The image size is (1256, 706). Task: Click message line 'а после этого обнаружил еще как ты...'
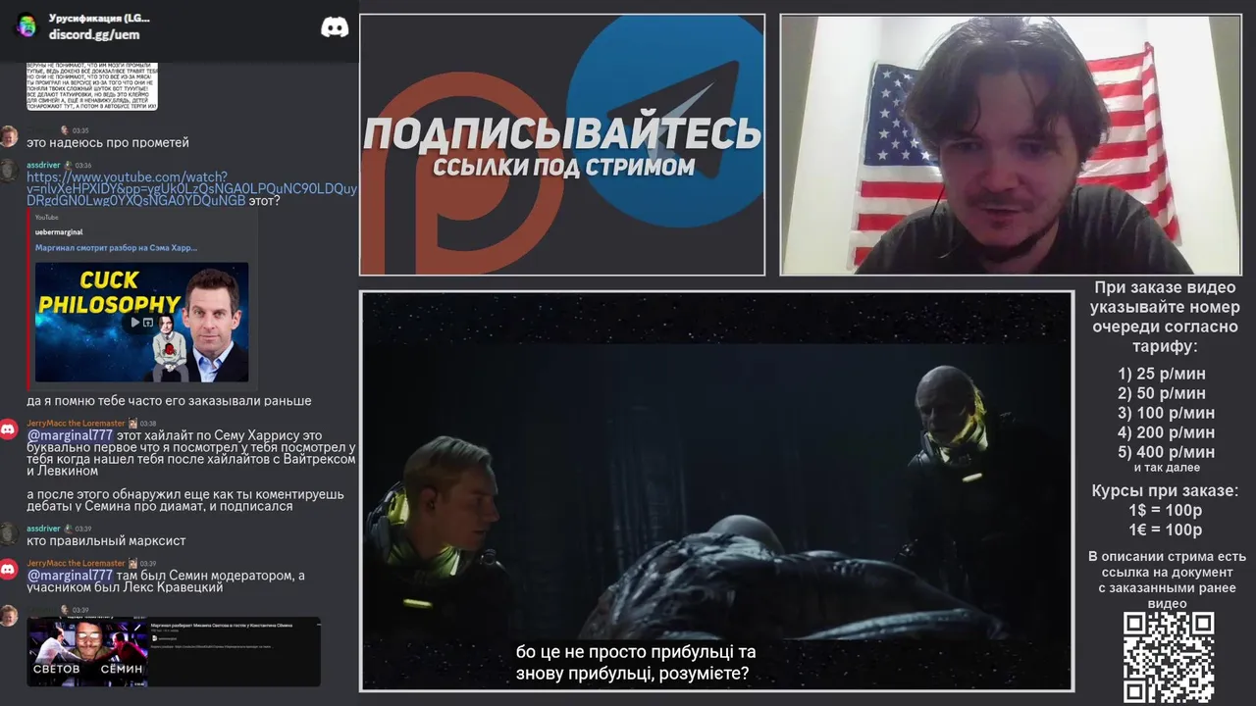(185, 494)
